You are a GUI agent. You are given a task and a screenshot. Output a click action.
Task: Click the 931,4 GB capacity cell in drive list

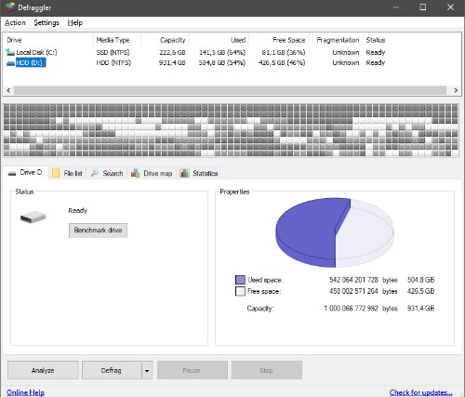(172, 63)
